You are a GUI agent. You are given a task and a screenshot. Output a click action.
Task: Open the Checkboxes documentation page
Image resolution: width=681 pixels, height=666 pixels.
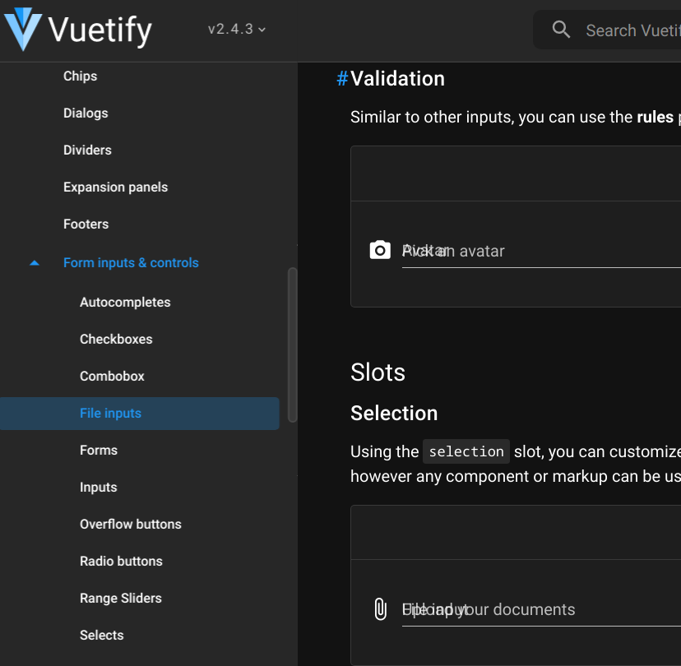(116, 339)
